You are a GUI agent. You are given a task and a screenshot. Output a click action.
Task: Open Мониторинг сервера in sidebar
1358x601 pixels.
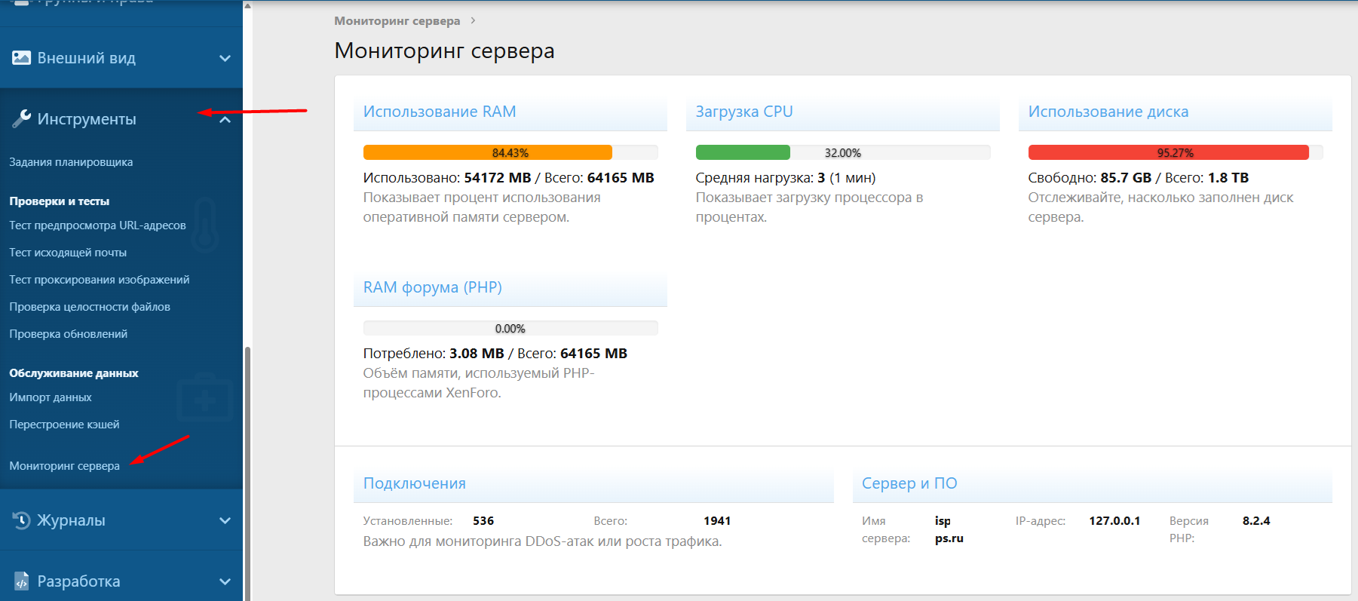(64, 466)
